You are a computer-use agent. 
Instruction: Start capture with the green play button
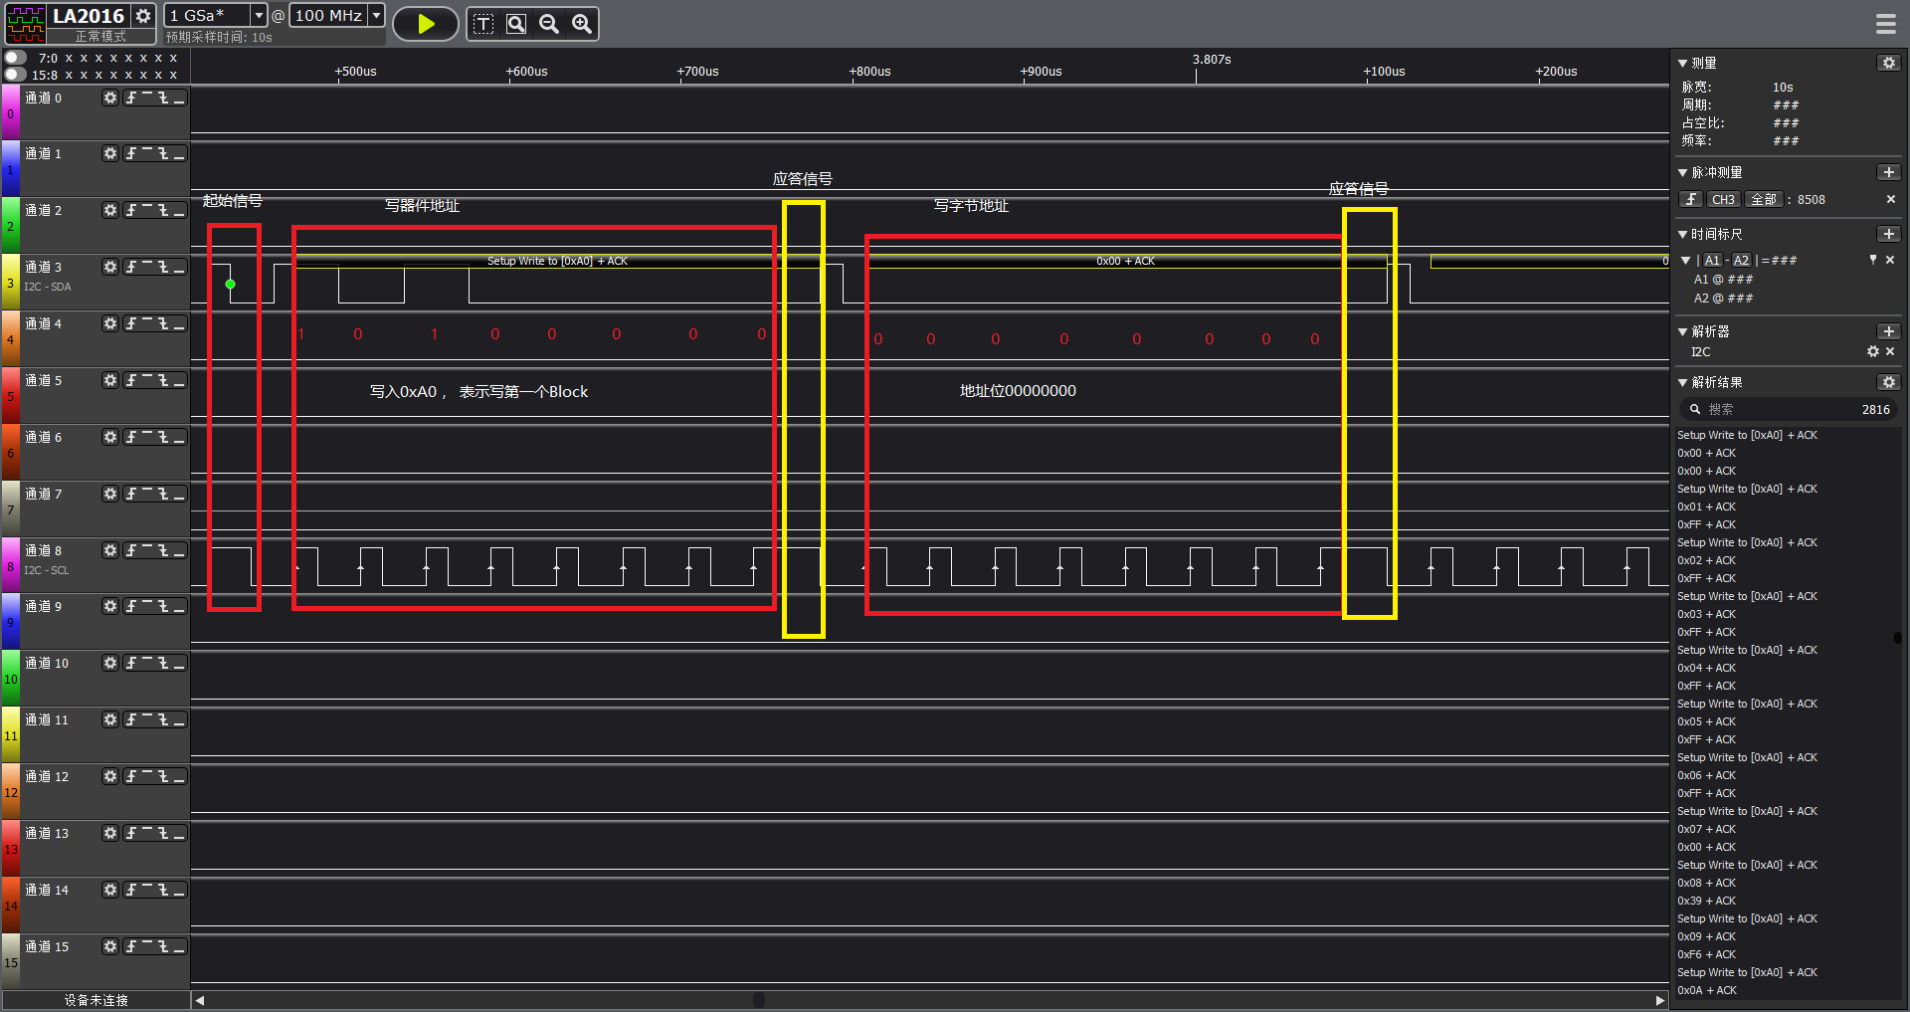[426, 24]
